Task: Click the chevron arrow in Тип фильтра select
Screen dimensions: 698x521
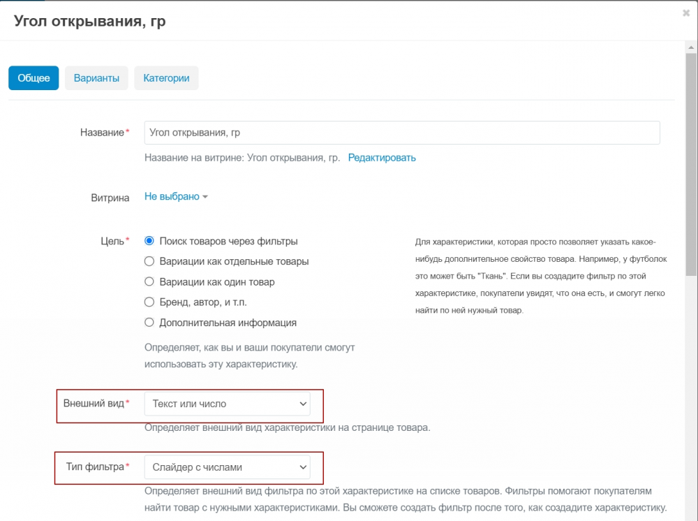Action: (x=302, y=467)
